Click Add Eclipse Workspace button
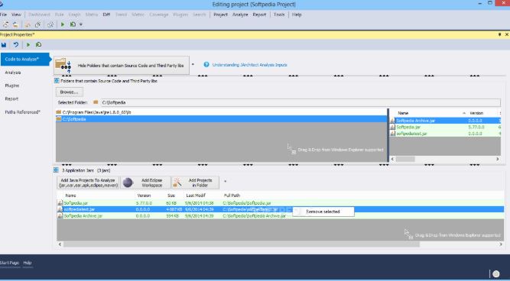Screen dimensions: 510x281 145,183
